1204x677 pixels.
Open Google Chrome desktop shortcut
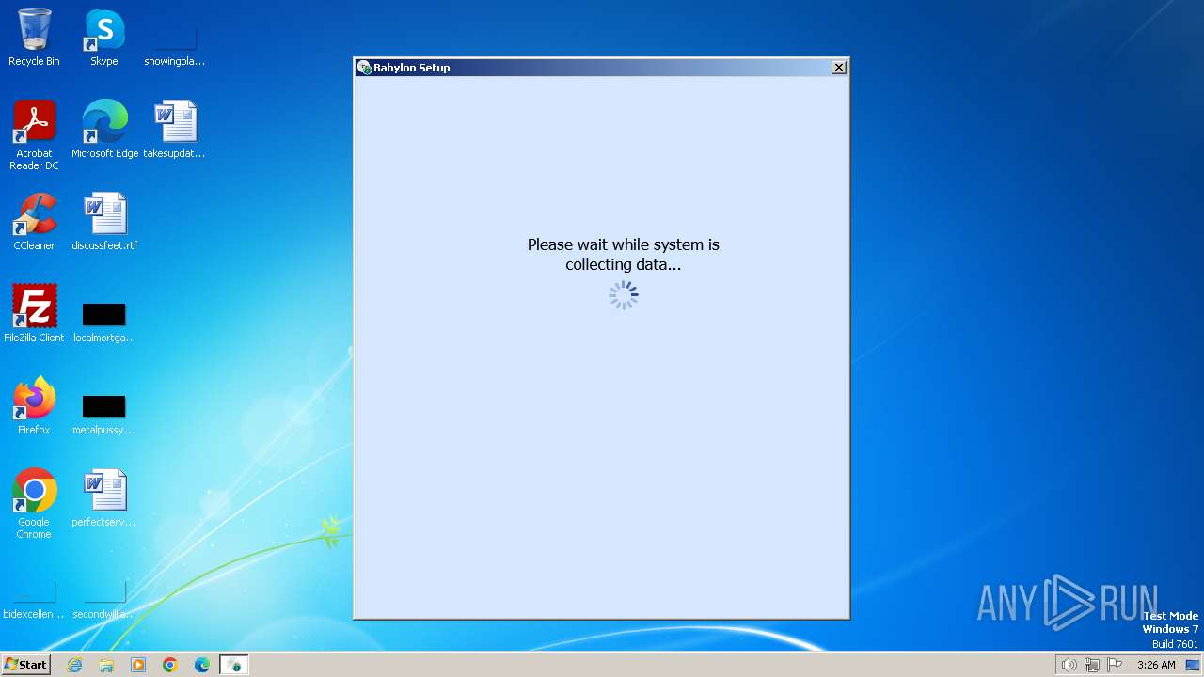tap(34, 503)
